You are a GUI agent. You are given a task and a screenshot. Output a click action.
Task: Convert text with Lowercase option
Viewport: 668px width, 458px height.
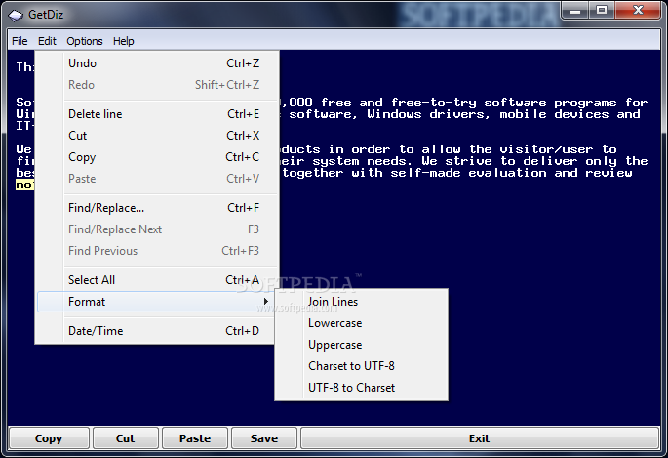point(361,323)
